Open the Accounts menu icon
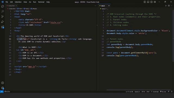 pyautogui.click(x=2, y=83)
